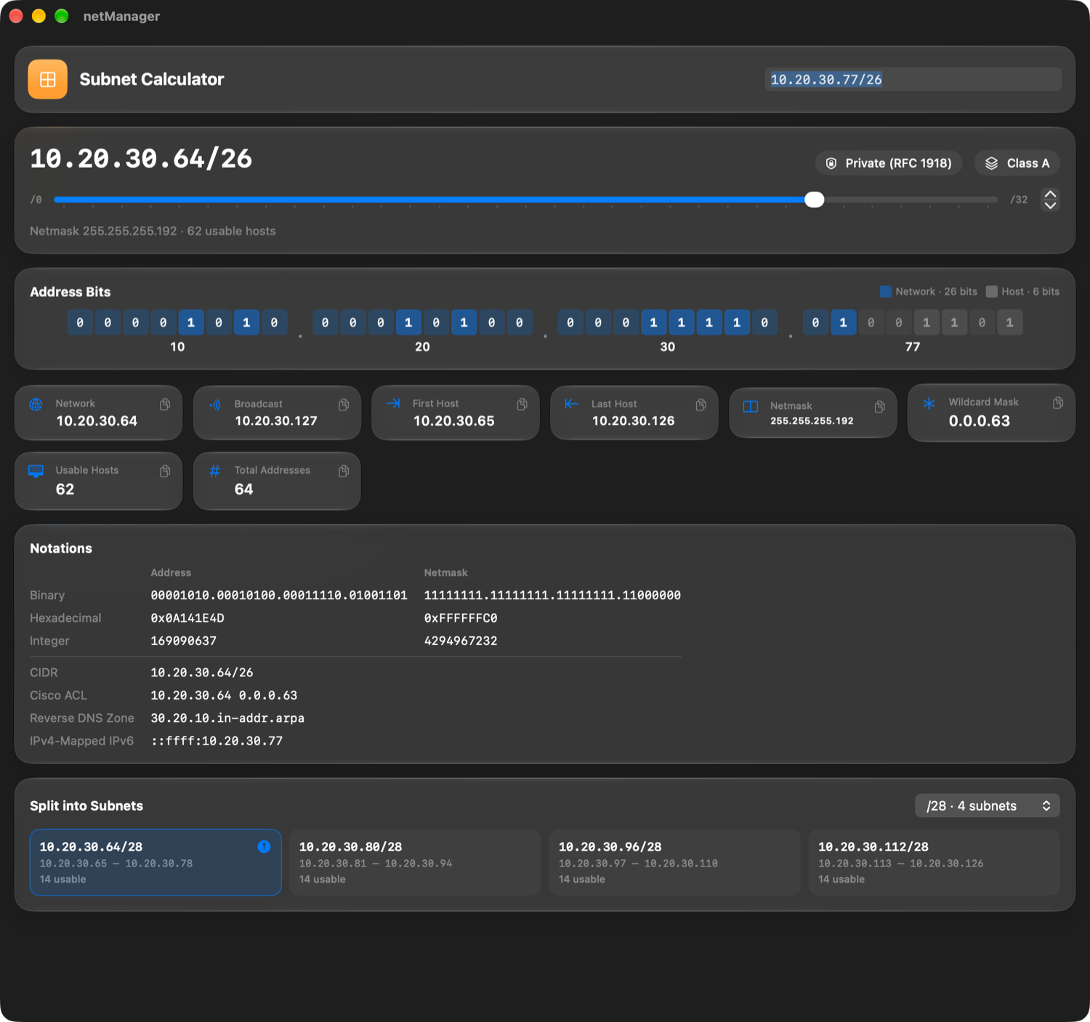This screenshot has height=1022, width=1090.
Task: Click the reverse DNS zone 30.20.10.in-addr.arpa
Action: 227,718
